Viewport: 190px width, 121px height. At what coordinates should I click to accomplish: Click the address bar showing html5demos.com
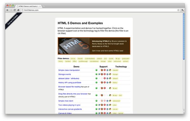[x=99, y=10]
